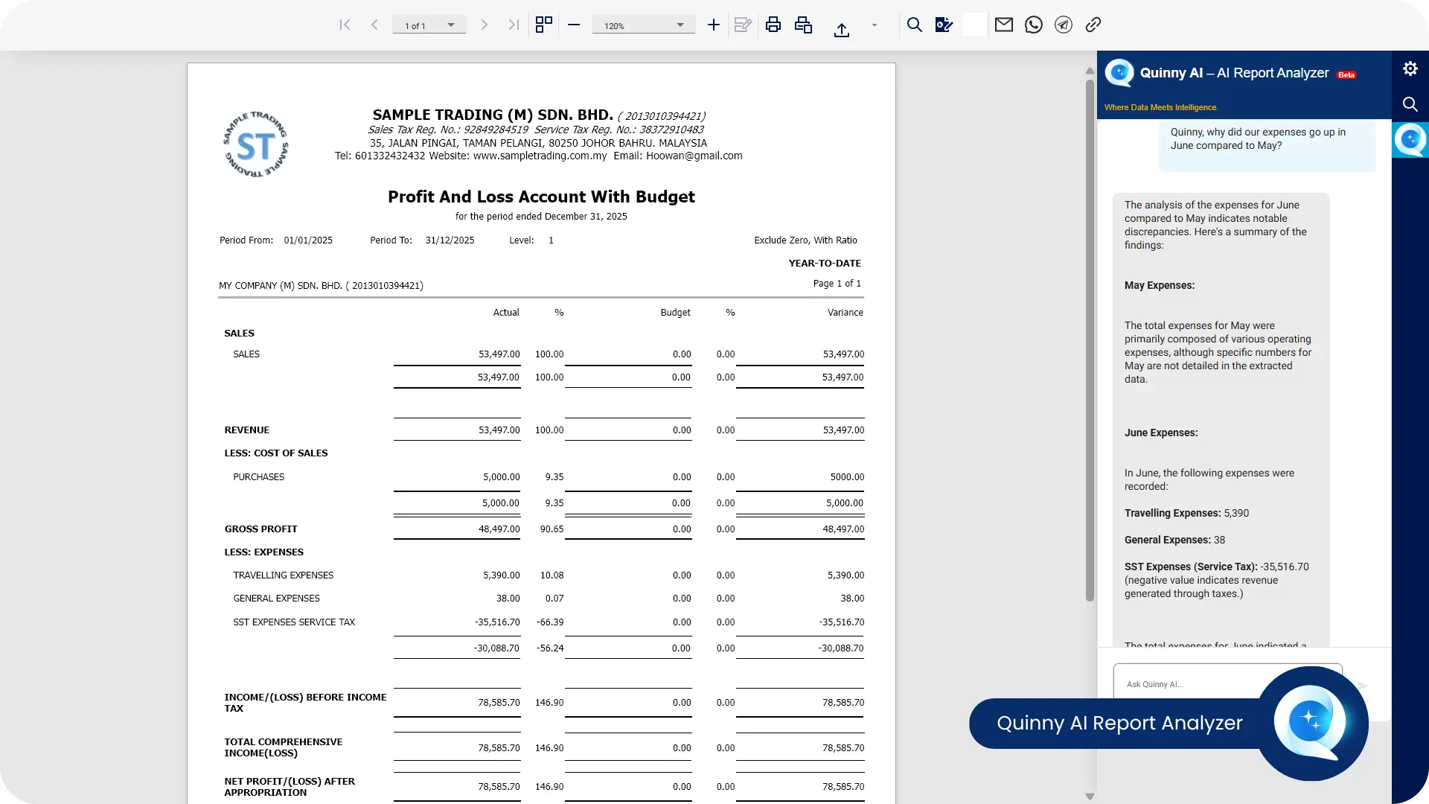Toggle the thumbnail page view icon
The image size is (1429, 804).
pyautogui.click(x=544, y=25)
